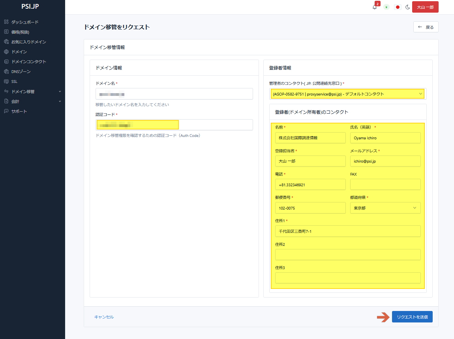Open ドメインコンタクト in the sidebar
Image resolution: width=454 pixels, height=339 pixels.
pos(28,62)
